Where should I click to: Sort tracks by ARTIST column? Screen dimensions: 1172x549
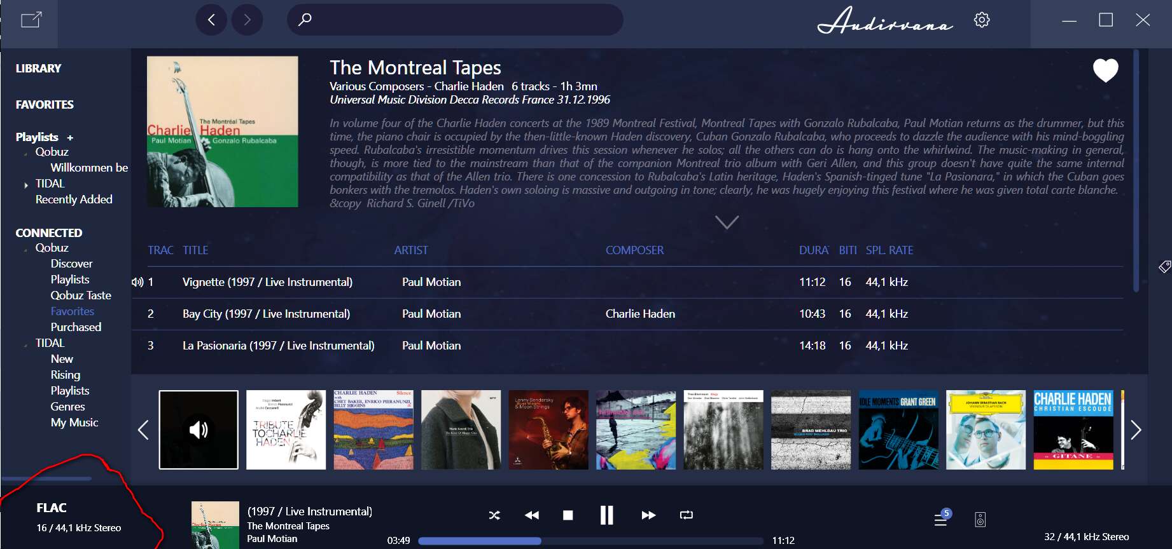click(411, 250)
